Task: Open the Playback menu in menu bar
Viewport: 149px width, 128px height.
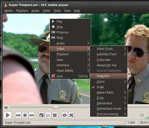Action: click(22, 11)
